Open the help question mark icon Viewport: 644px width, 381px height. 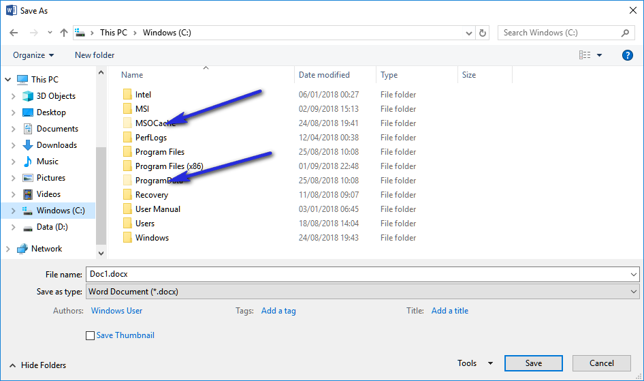point(627,55)
